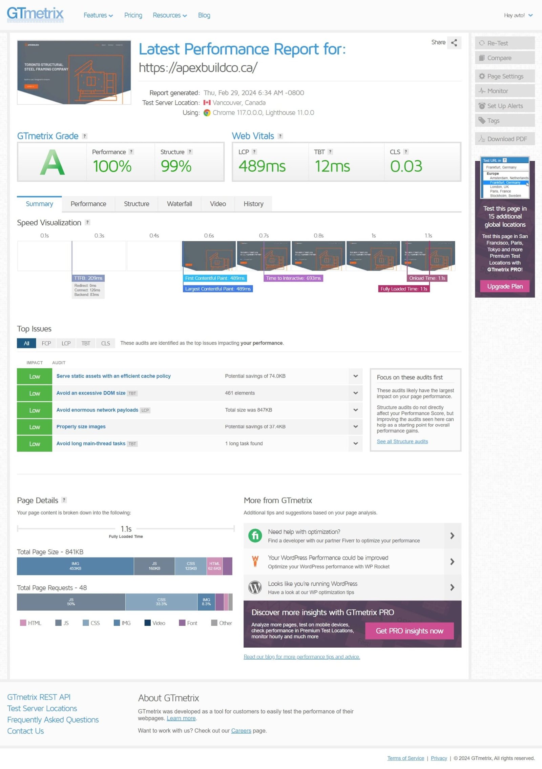Select the FCP filter in Top Issues
Viewport: 542px width, 769px height.
coord(46,343)
